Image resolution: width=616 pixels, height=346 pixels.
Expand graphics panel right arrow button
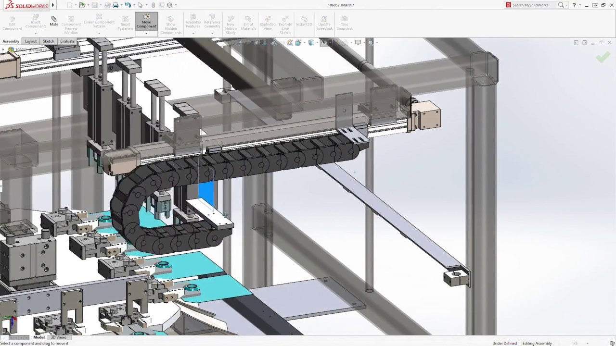[585, 43]
